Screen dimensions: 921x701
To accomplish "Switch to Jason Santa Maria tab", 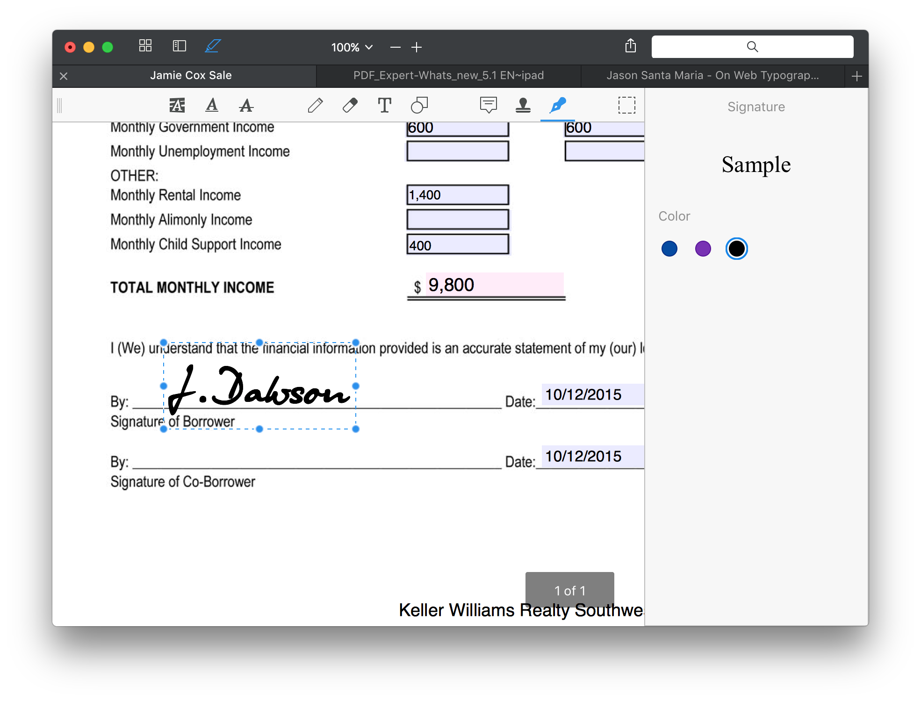I will pyautogui.click(x=713, y=75).
